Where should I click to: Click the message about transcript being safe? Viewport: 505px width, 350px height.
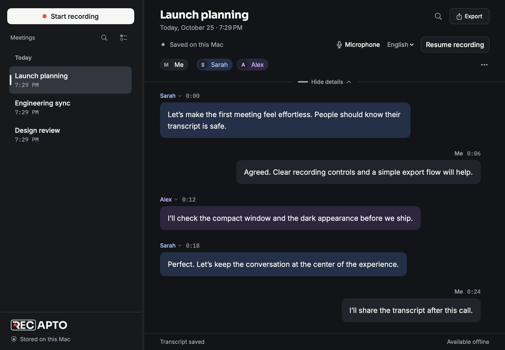tap(285, 120)
